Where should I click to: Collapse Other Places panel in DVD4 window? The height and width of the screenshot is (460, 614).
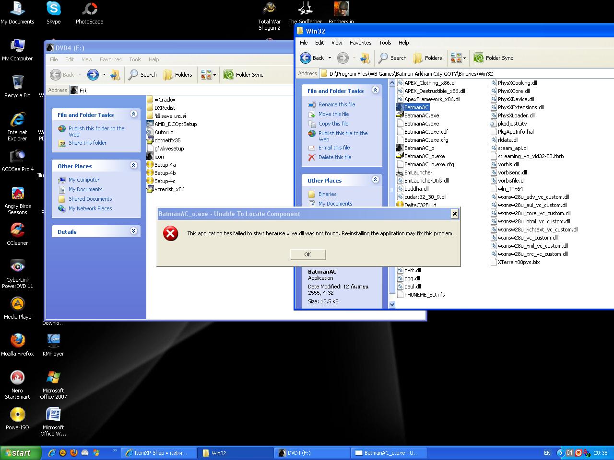134,165
